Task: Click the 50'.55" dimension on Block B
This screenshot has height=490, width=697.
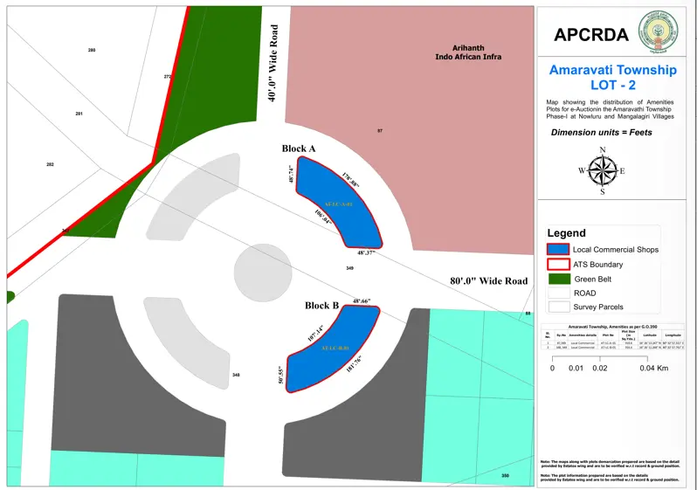Action: [281, 375]
